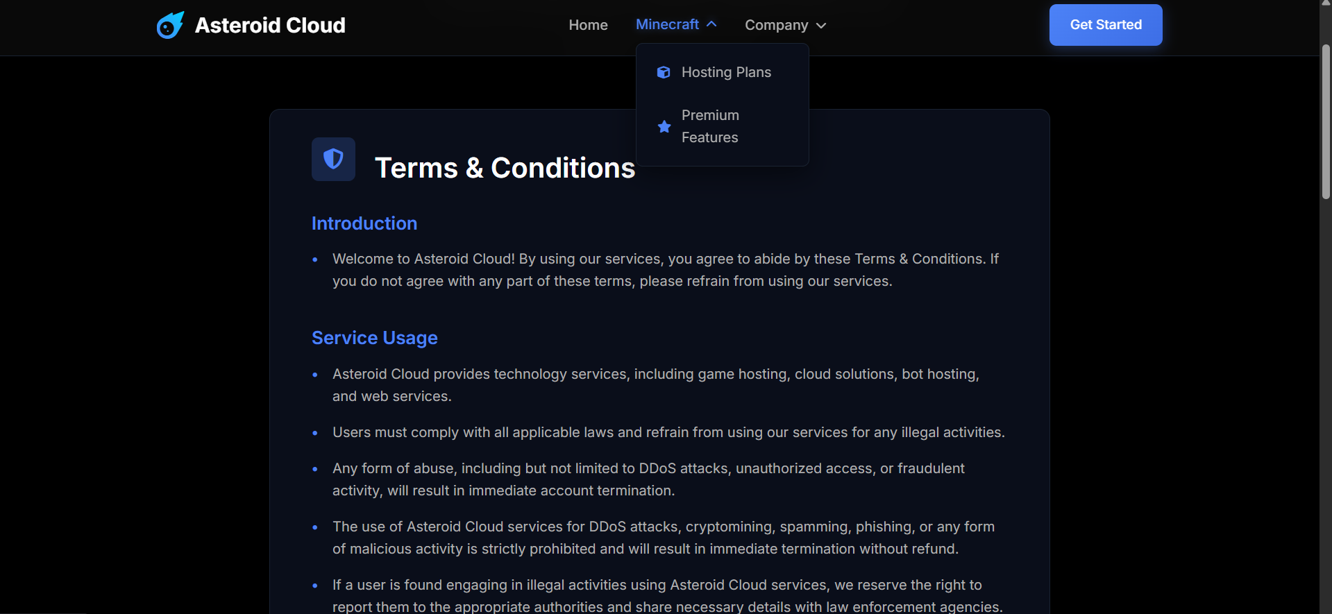Image resolution: width=1332 pixels, height=614 pixels.
Task: Click the Introduction section heading
Action: coord(364,223)
